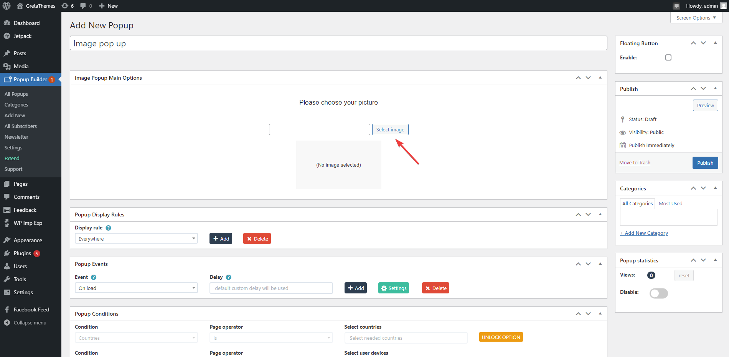Image resolution: width=729 pixels, height=357 pixels.
Task: Toggle the Disable popup statistics switch
Action: pyautogui.click(x=659, y=293)
